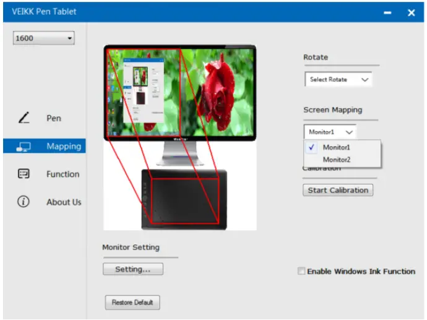Click the tablet active area preview
Viewport: 427px width, 320px height.
point(185,201)
